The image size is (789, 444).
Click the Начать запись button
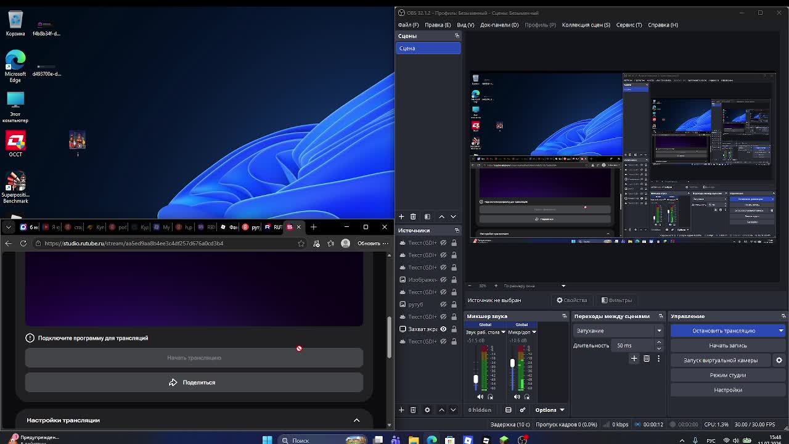coord(728,345)
